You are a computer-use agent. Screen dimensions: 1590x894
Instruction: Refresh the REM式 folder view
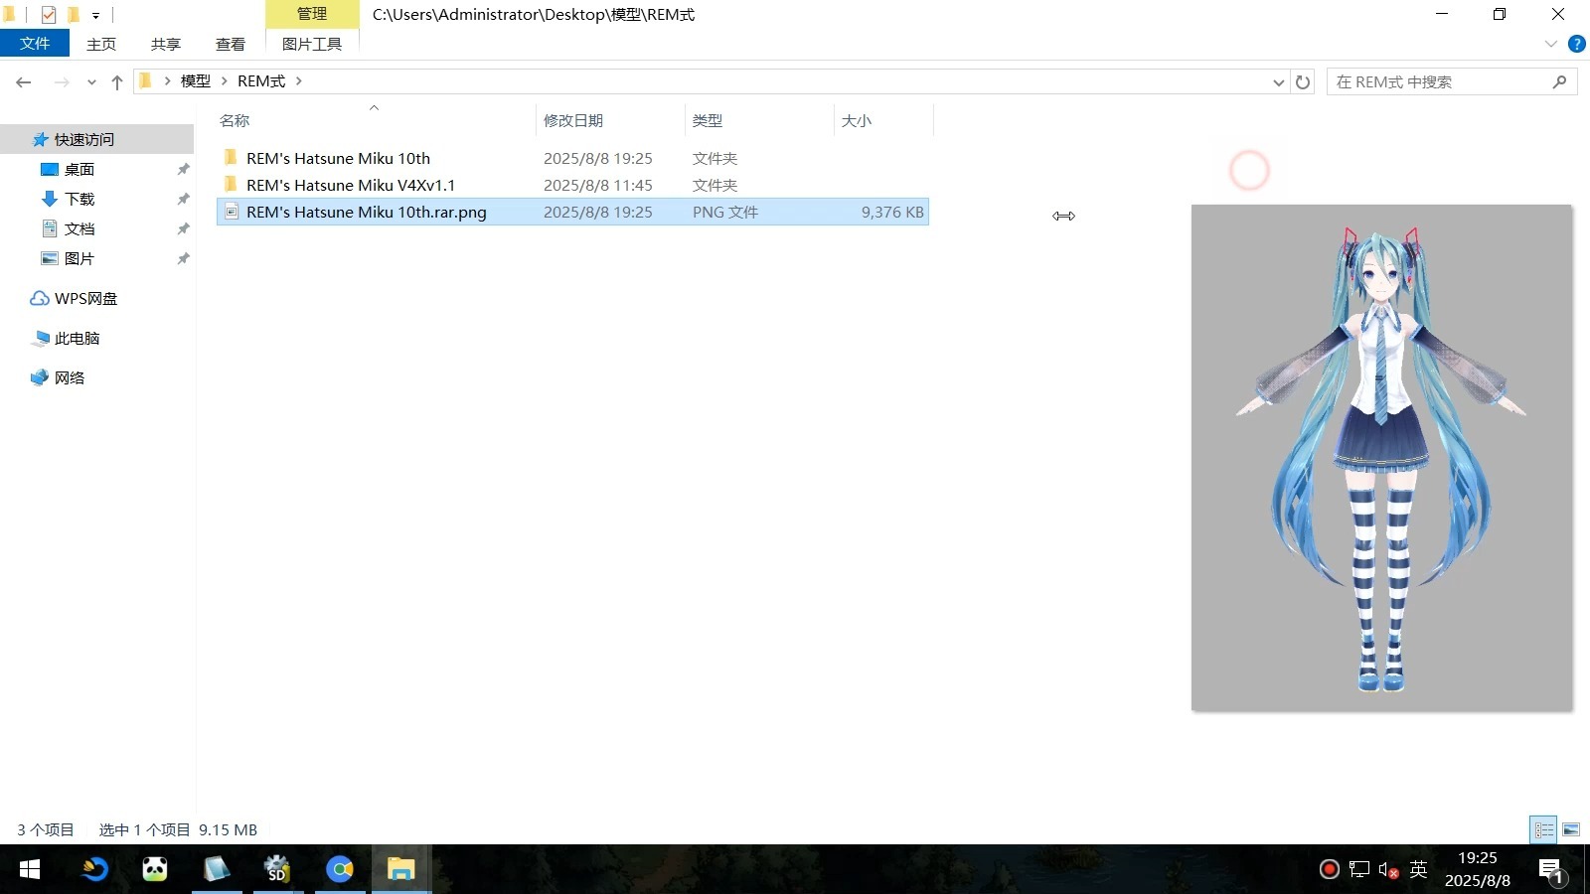point(1303,82)
